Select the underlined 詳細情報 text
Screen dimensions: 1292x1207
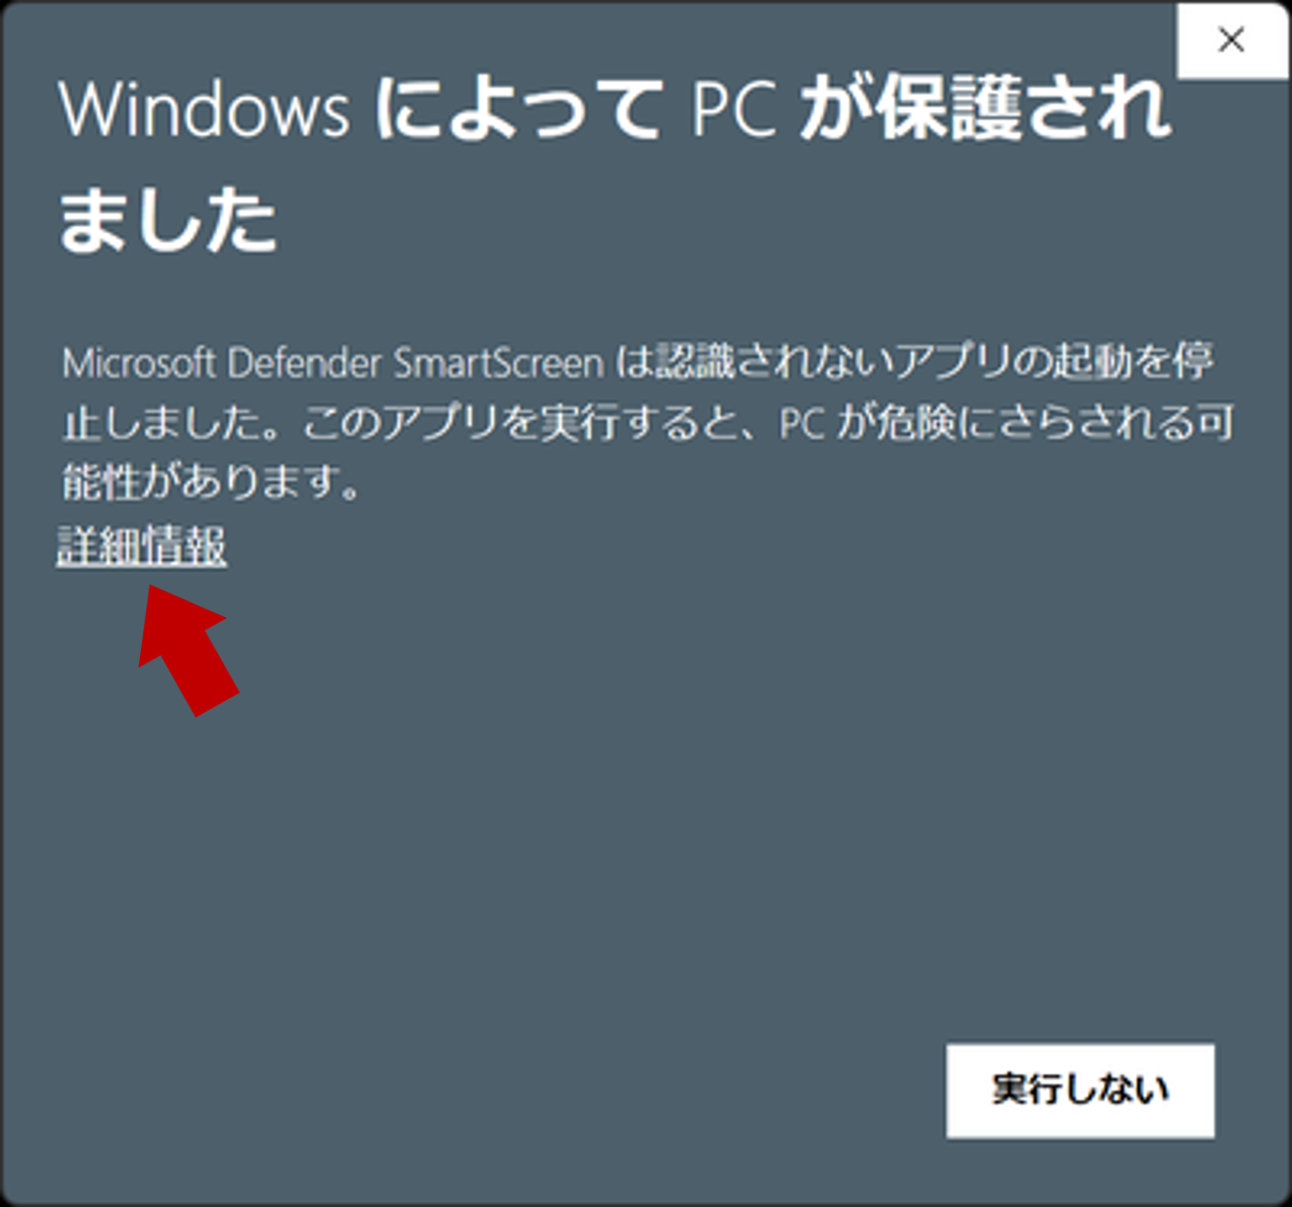pos(142,546)
